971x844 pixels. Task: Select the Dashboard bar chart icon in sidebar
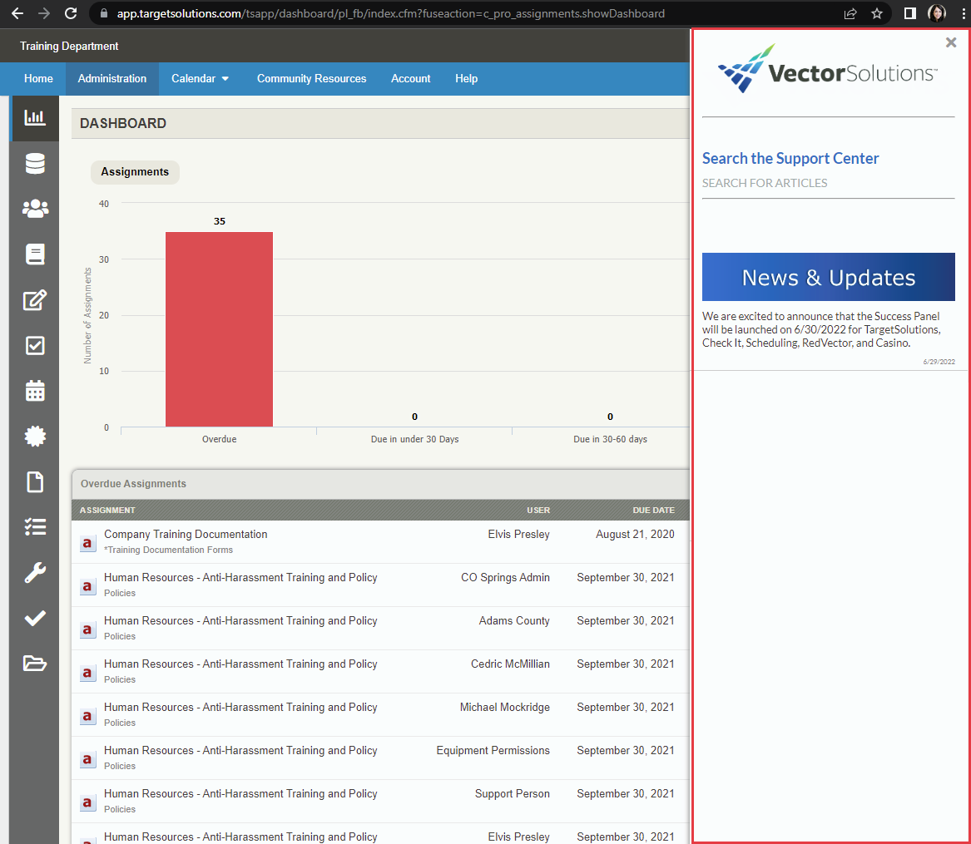(34, 117)
